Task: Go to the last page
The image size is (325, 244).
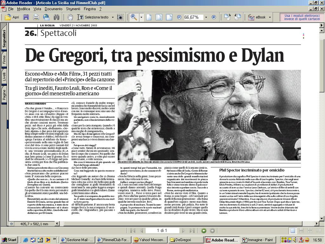Action: (192, 231)
